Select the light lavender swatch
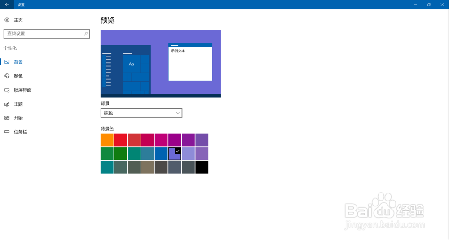This screenshot has width=449, height=240. coord(189,154)
